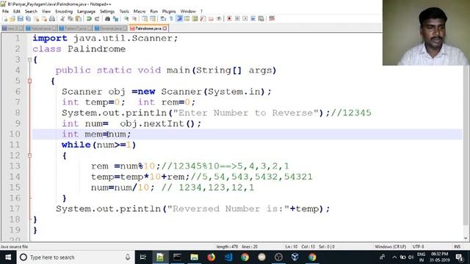Open the Windows Start menu

click(8, 257)
